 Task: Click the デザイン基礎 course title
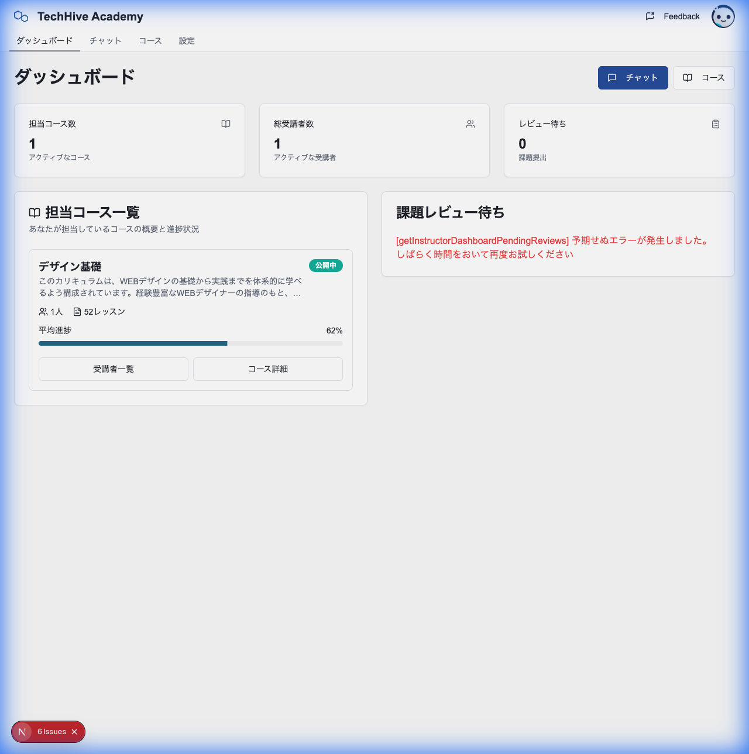70,267
